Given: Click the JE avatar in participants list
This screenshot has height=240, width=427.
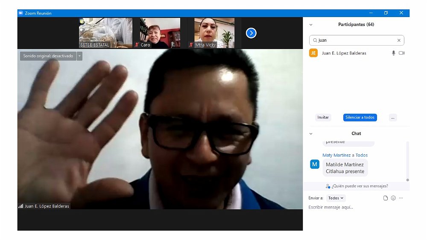Looking at the screenshot, I should (313, 53).
